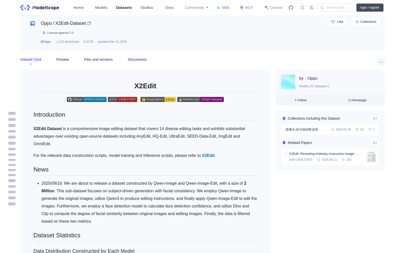This screenshot has width=405, height=253.
Task: Add dataset to Collections
Action: point(366,22)
